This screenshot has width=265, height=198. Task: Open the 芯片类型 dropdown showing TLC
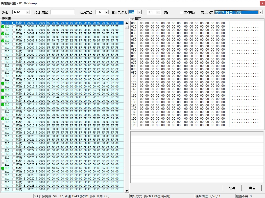[106, 12]
